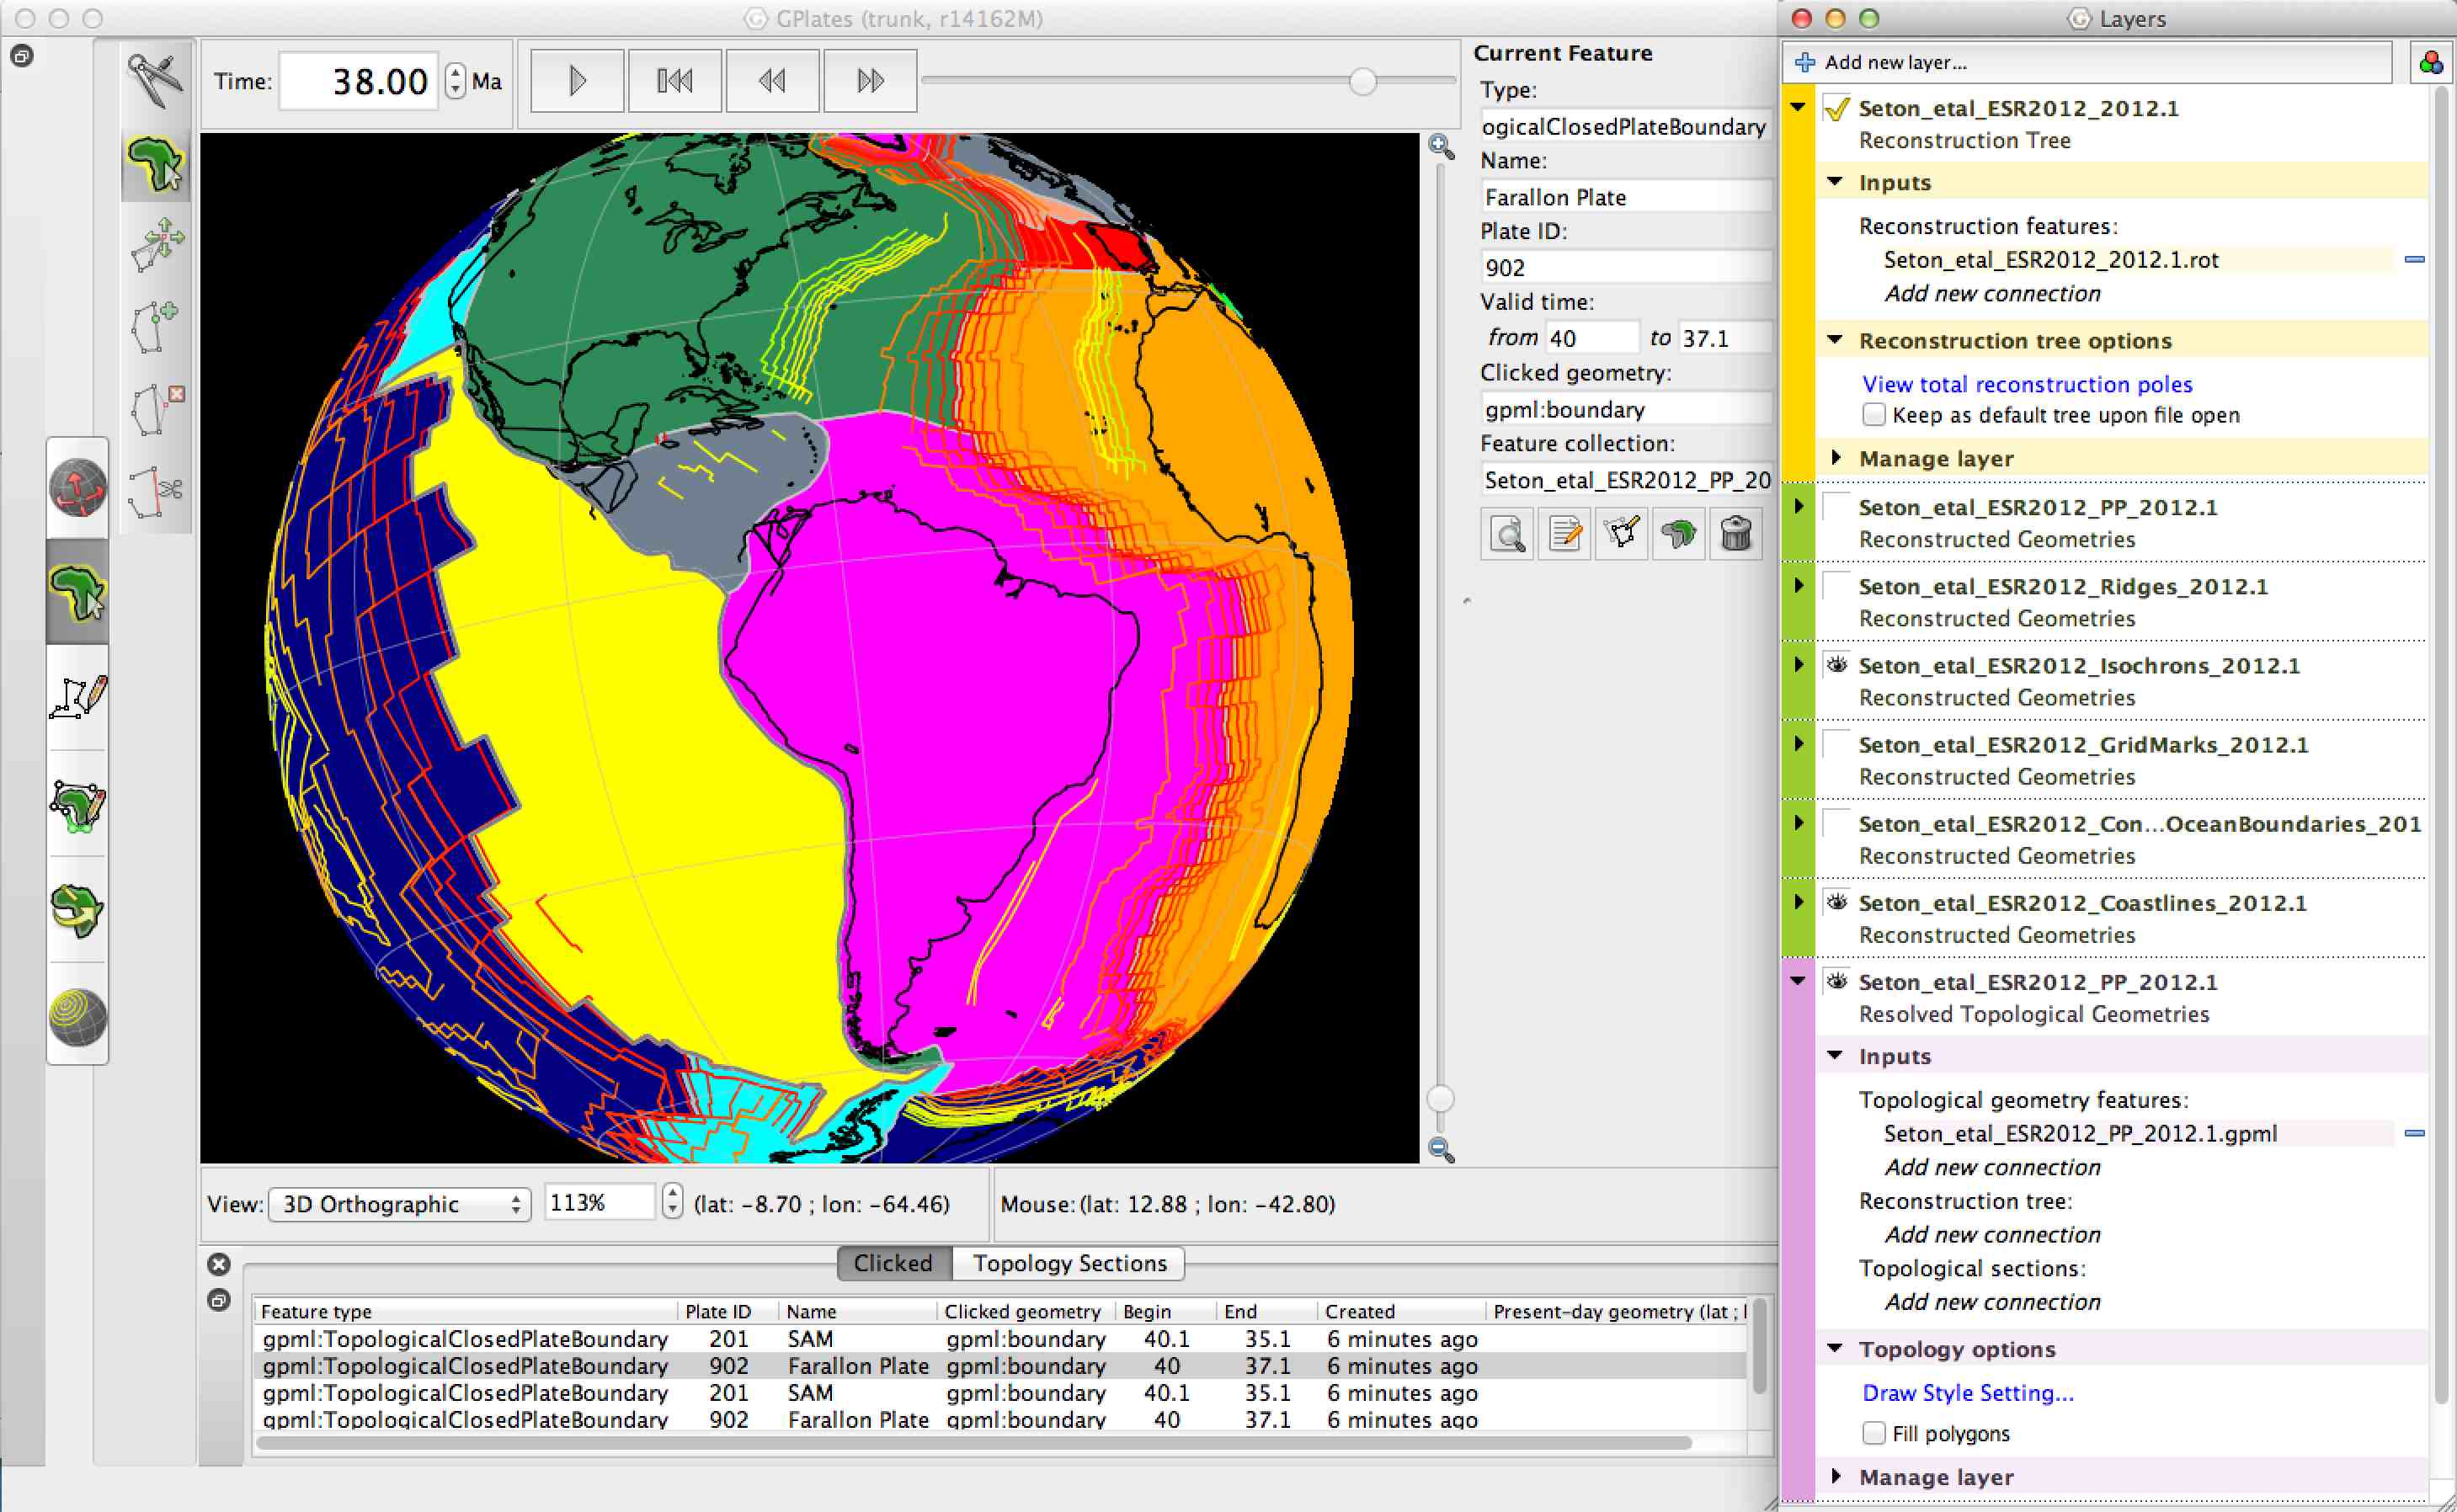Open Draw Style Setting link
This screenshot has height=1512, width=2457.
click(x=1968, y=1392)
